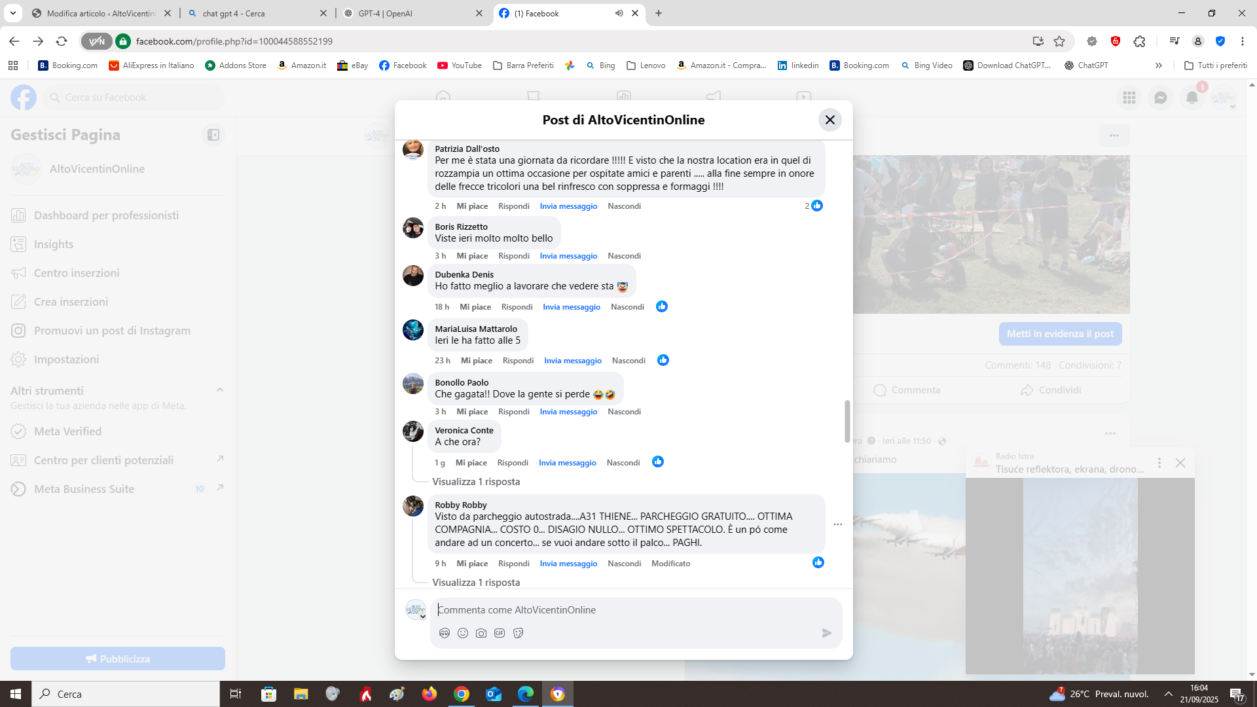
Task: Open the browser extensions puzzle icon
Action: pyautogui.click(x=1140, y=41)
